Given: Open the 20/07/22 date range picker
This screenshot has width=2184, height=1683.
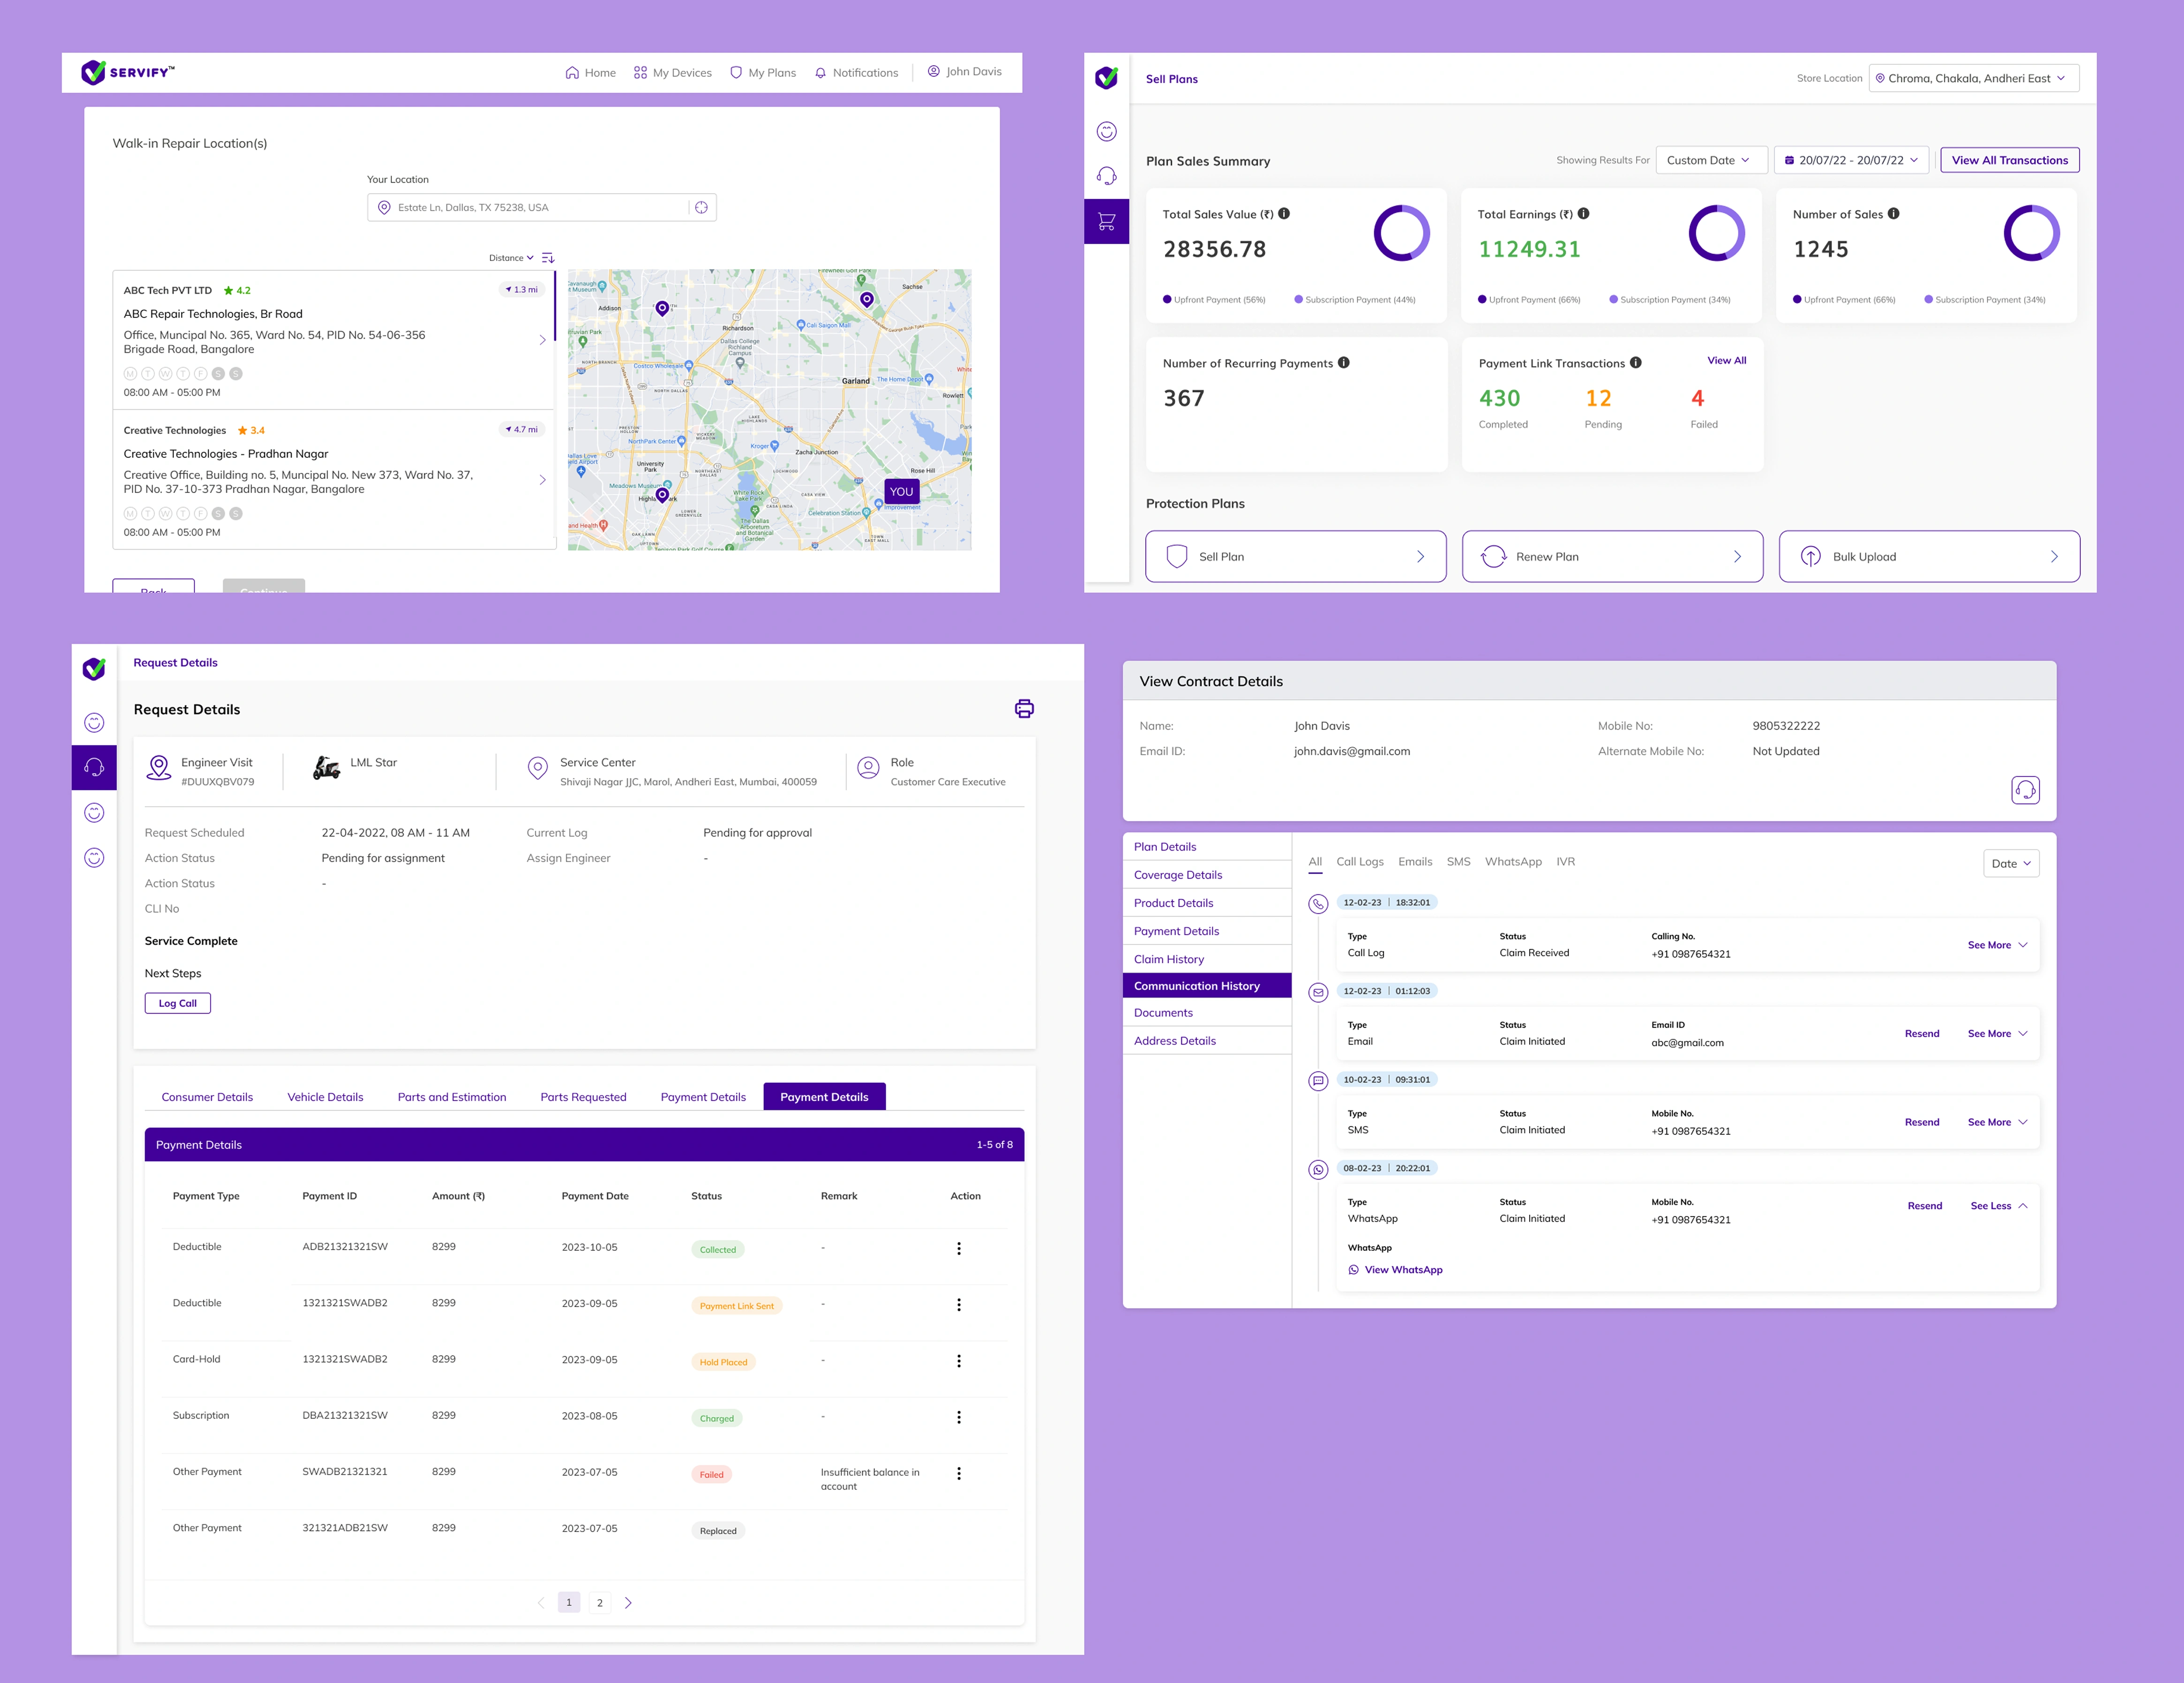Looking at the screenshot, I should coord(1852,160).
